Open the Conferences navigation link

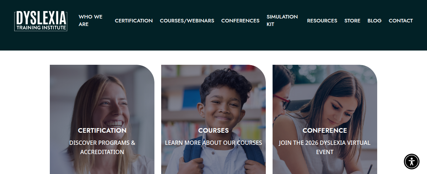tap(240, 21)
